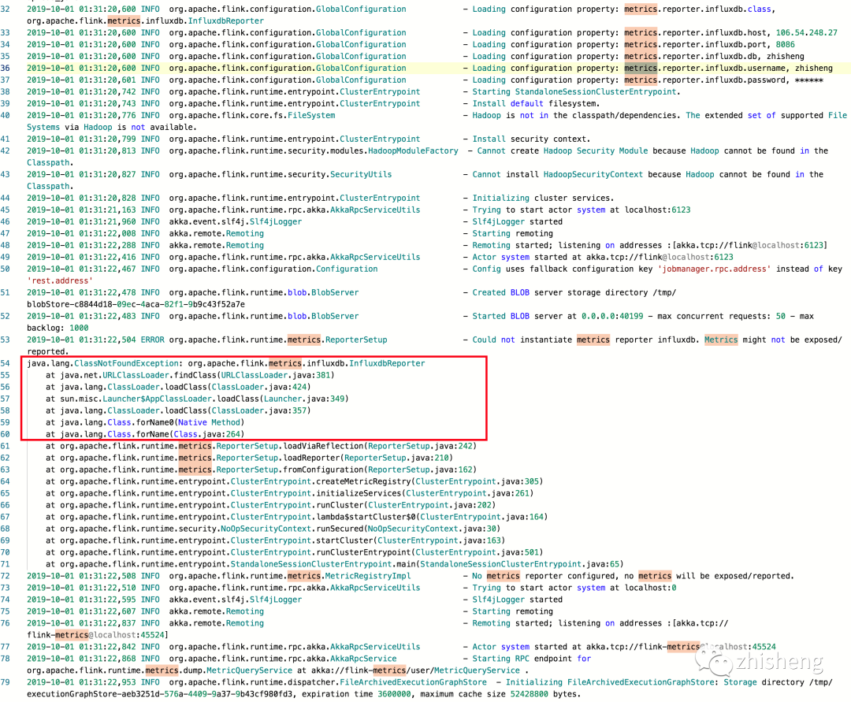
Task: Click forName0 method on line 59
Action: tap(154, 422)
